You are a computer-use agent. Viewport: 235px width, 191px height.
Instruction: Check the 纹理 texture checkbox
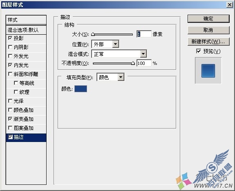[16, 92]
